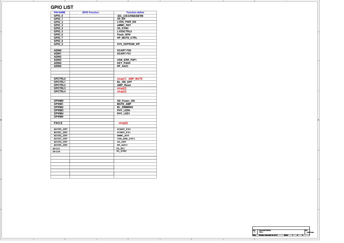
Task: Click the LVDS_PWR_EN function entry
Action: pos(126,22)
